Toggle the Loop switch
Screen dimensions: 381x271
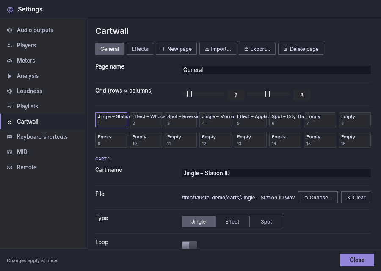(189, 245)
